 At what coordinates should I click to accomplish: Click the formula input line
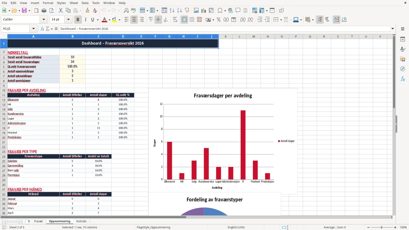click(224, 29)
